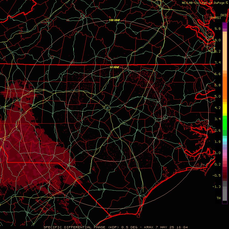This screenshot has width=229, height=229.
Task: Pick the peach segment of the color bar
Action: [x=225, y=52]
